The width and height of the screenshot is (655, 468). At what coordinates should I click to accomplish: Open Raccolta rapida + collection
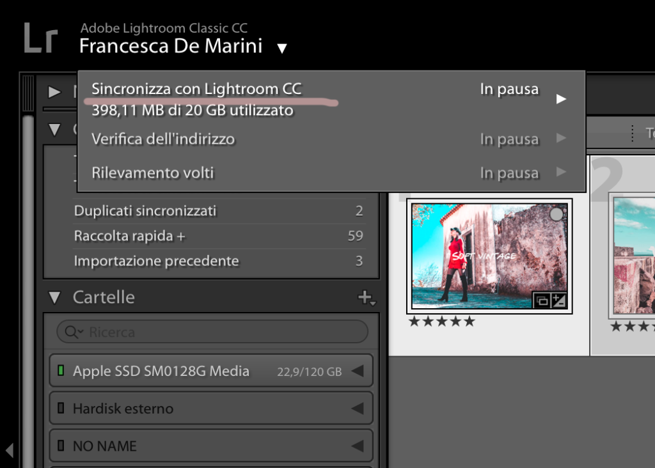click(x=129, y=236)
